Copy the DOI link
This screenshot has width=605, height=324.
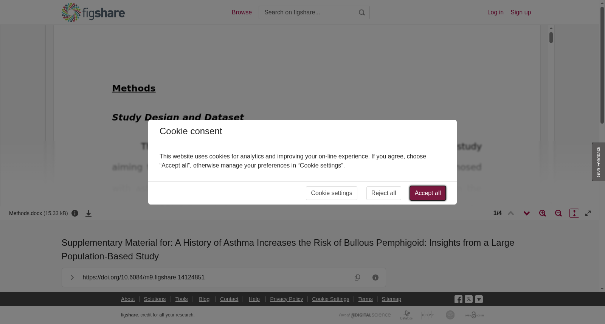point(357,277)
